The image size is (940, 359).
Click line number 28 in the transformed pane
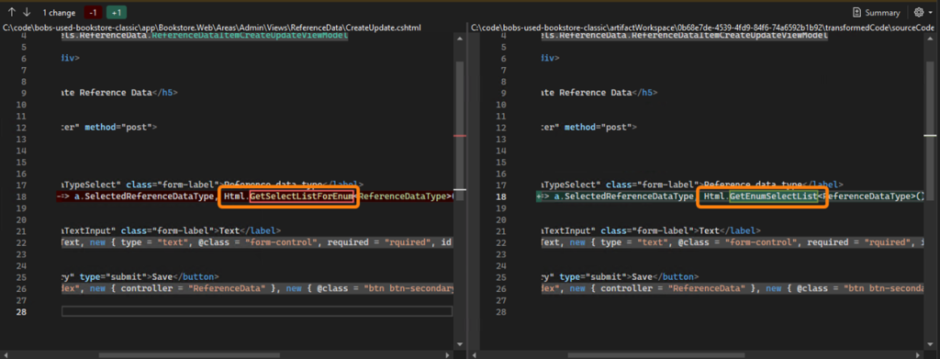(502, 312)
